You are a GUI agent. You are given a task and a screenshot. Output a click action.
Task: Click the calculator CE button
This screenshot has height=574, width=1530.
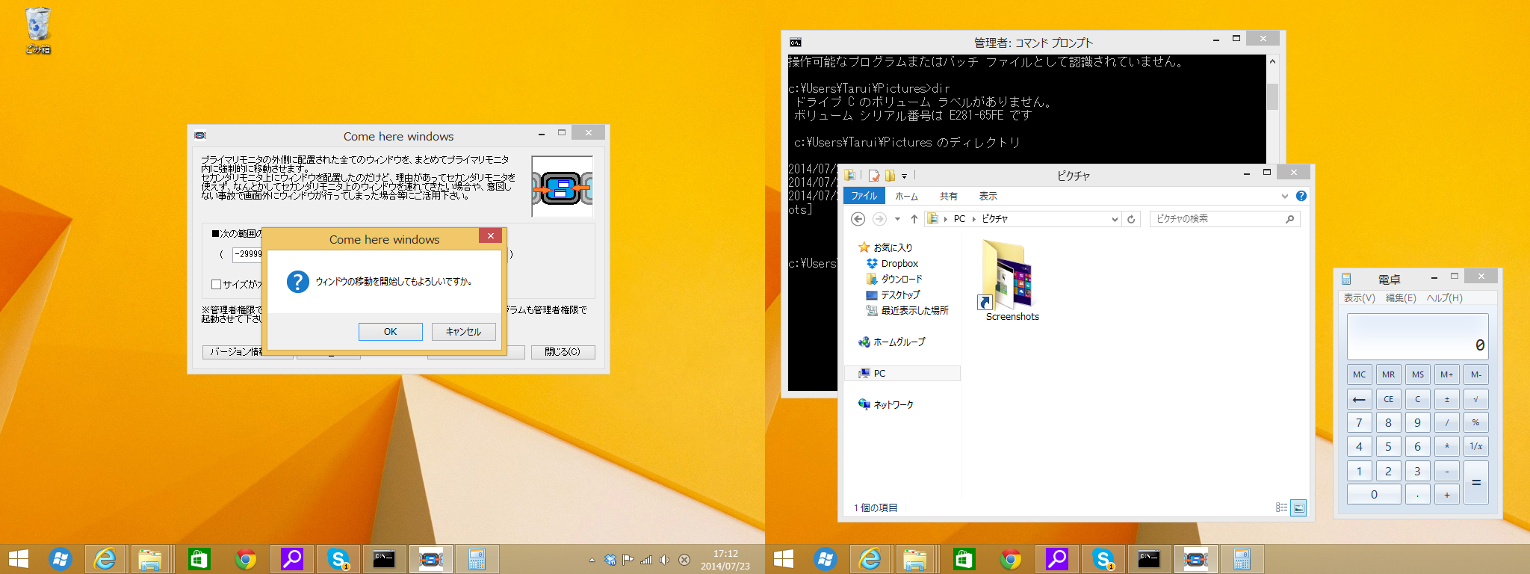coord(1388,399)
